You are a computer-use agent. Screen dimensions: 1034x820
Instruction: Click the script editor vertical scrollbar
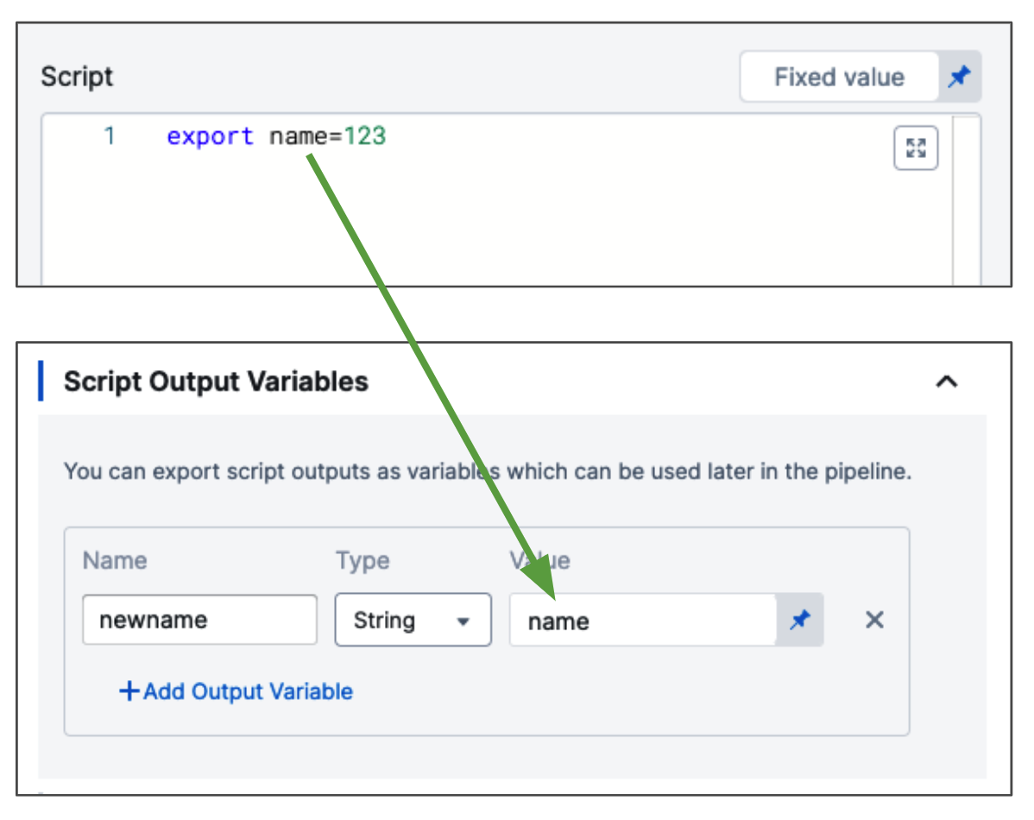[x=967, y=199]
